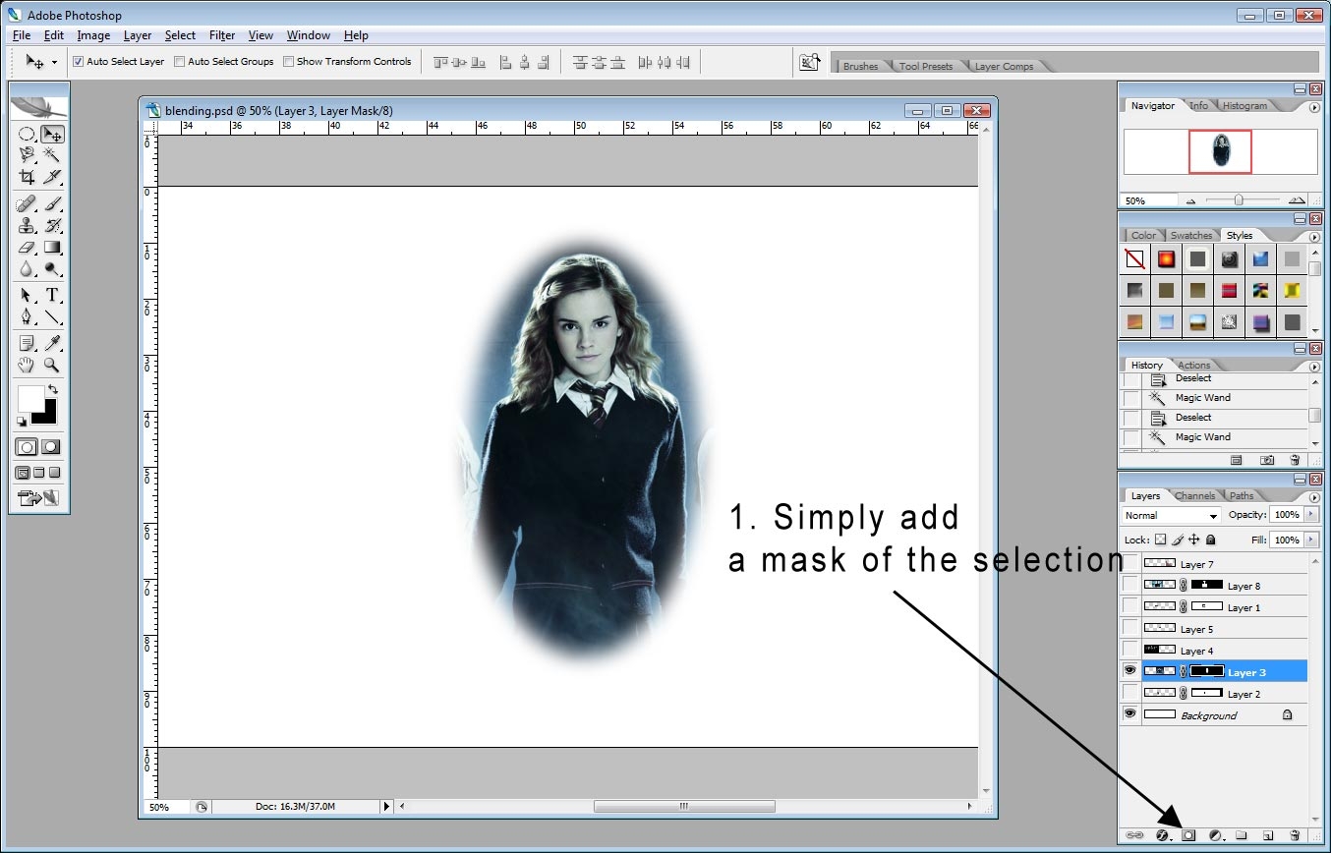The height and width of the screenshot is (853, 1331).
Task: Select the Type tool
Action: point(52,296)
